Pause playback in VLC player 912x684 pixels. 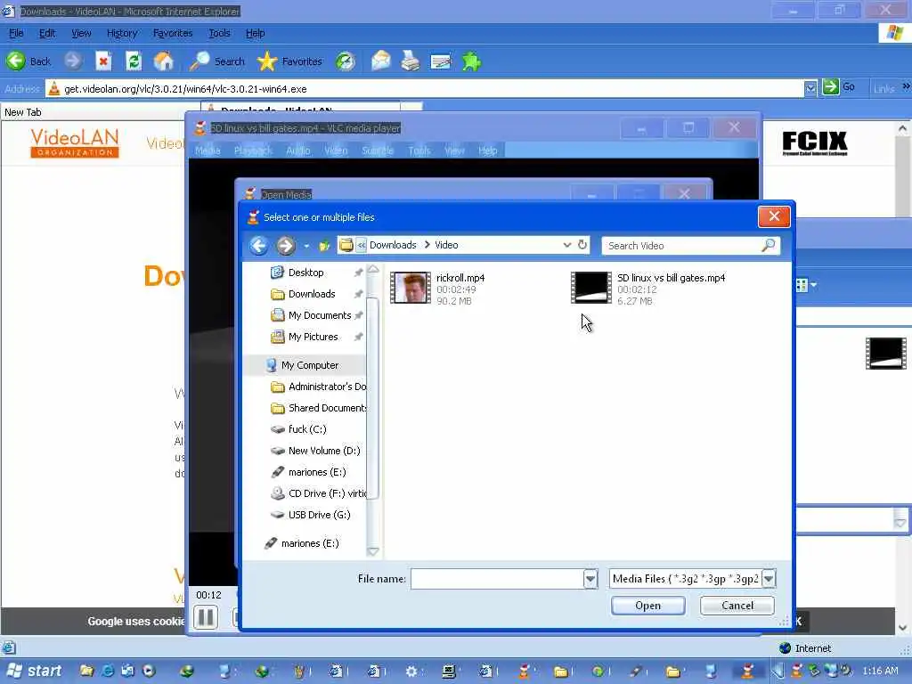(206, 617)
